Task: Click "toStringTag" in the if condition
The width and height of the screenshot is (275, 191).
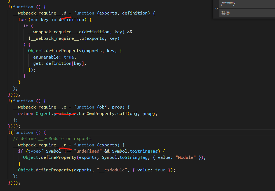Action: pos(144,151)
